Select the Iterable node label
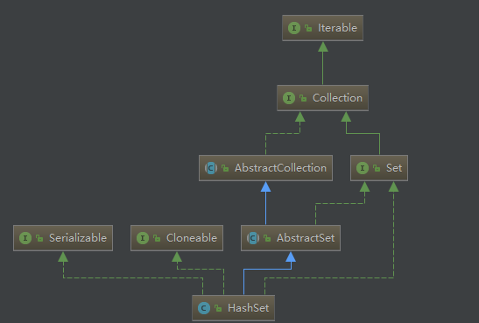This screenshot has height=323, width=479. point(337,28)
